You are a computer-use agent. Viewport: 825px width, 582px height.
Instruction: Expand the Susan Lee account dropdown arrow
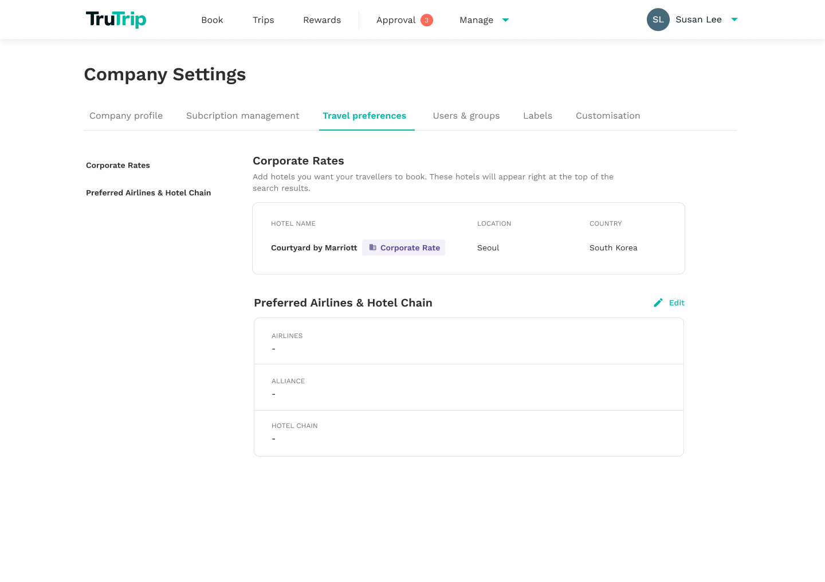pos(734,19)
